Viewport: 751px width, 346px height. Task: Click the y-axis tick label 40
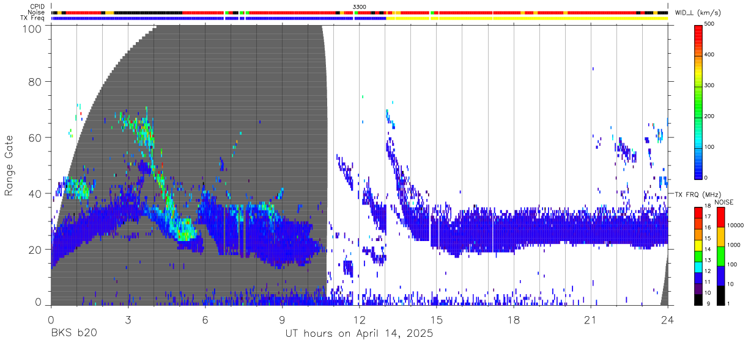pyautogui.click(x=34, y=193)
